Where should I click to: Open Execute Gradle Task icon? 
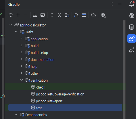(x=43, y=15)
